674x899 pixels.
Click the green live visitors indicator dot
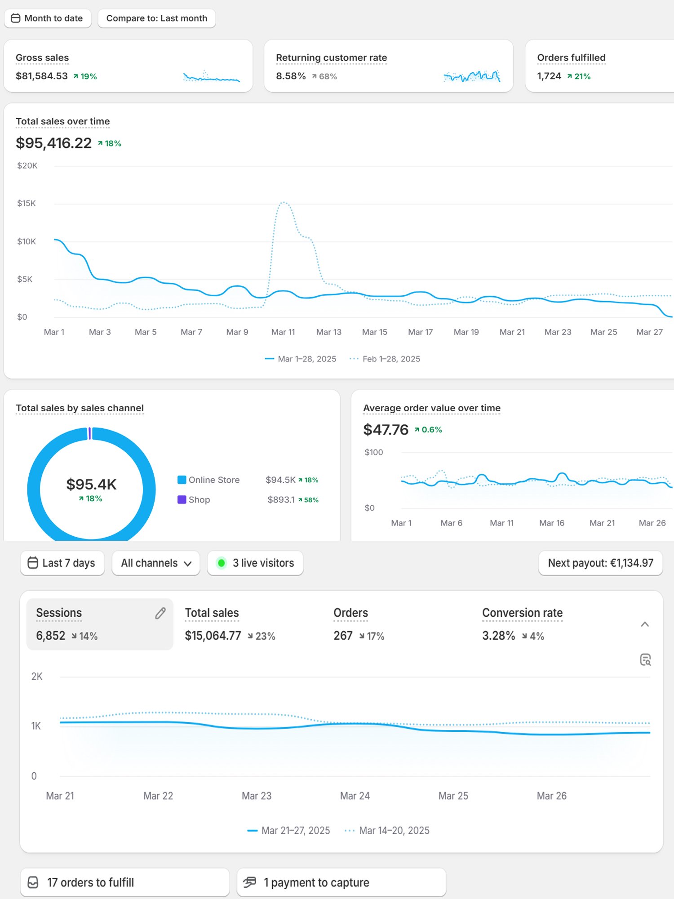pos(222,563)
